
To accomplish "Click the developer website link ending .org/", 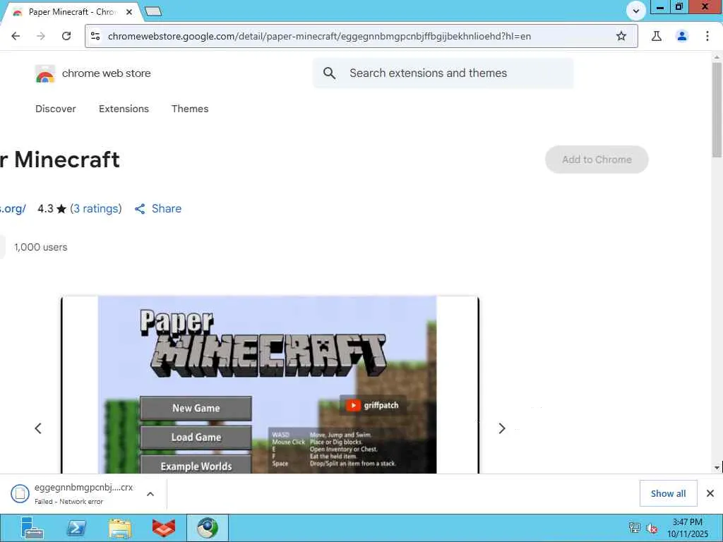I will click(x=13, y=209).
